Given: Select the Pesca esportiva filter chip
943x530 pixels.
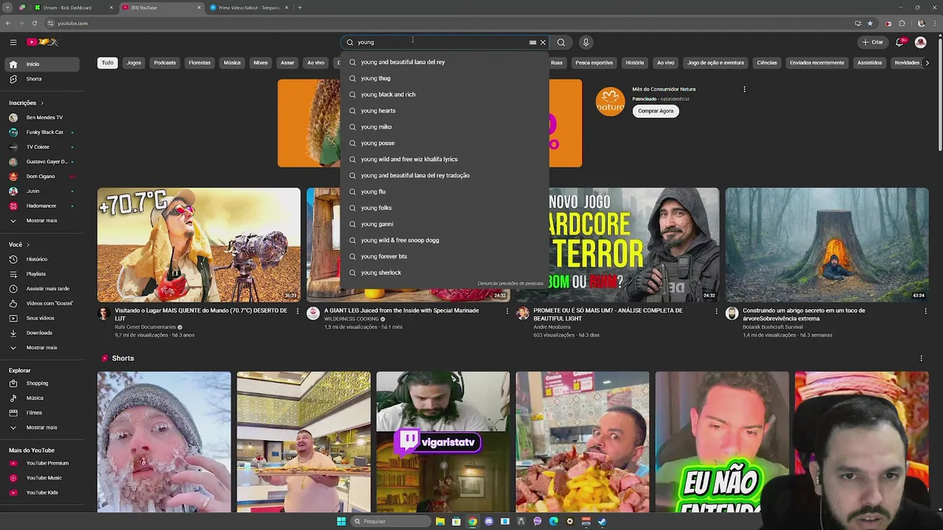Looking at the screenshot, I should pos(594,63).
